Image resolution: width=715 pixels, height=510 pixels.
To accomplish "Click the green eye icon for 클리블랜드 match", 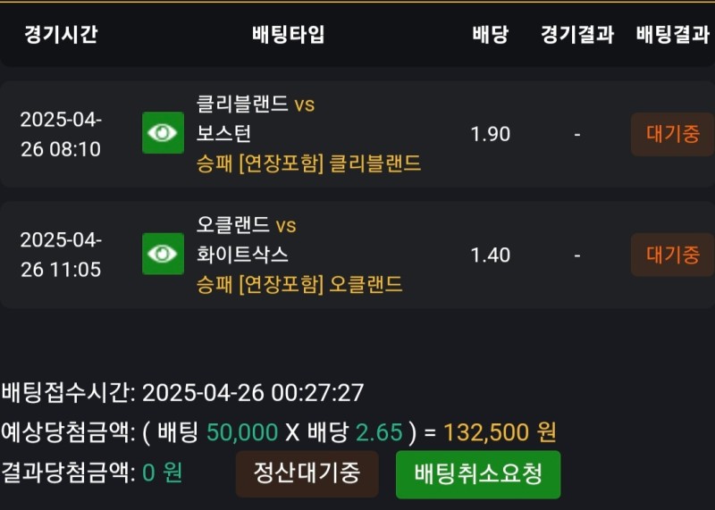I will click(163, 133).
